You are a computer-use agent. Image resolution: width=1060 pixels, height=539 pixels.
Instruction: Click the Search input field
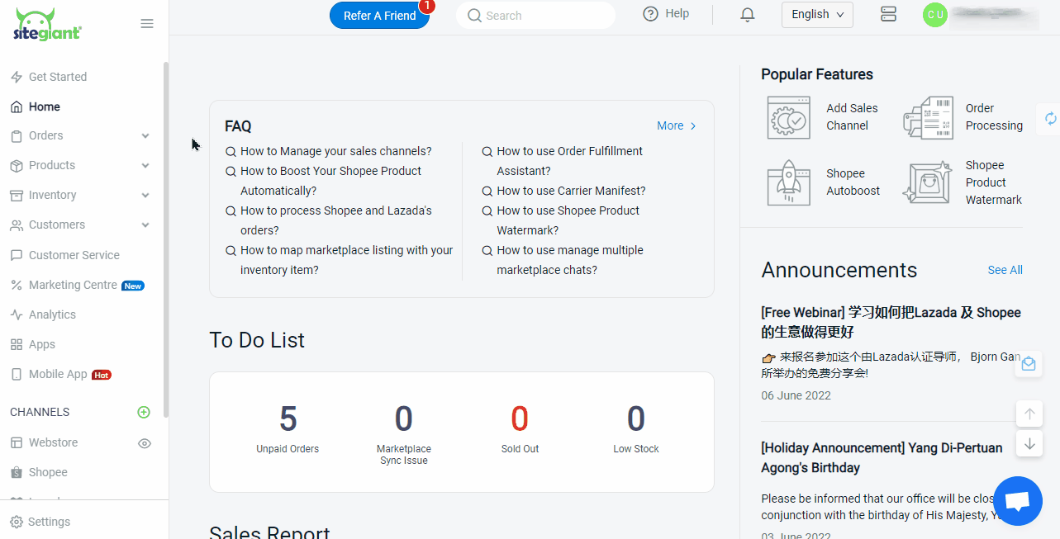[x=535, y=16]
